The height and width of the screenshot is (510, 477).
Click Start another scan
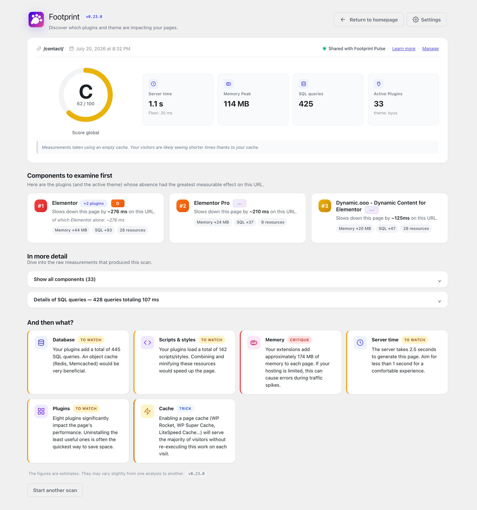(55, 490)
